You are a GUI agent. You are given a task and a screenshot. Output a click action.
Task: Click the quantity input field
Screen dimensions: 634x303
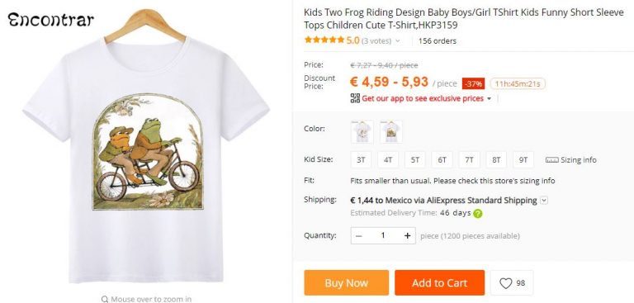coord(383,236)
